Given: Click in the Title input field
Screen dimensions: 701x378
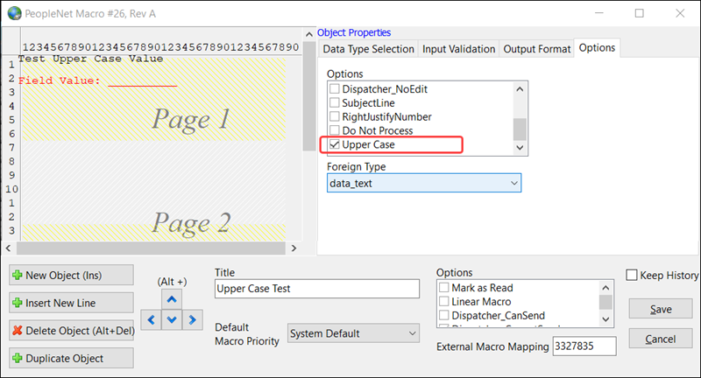Looking at the screenshot, I should coord(317,289).
